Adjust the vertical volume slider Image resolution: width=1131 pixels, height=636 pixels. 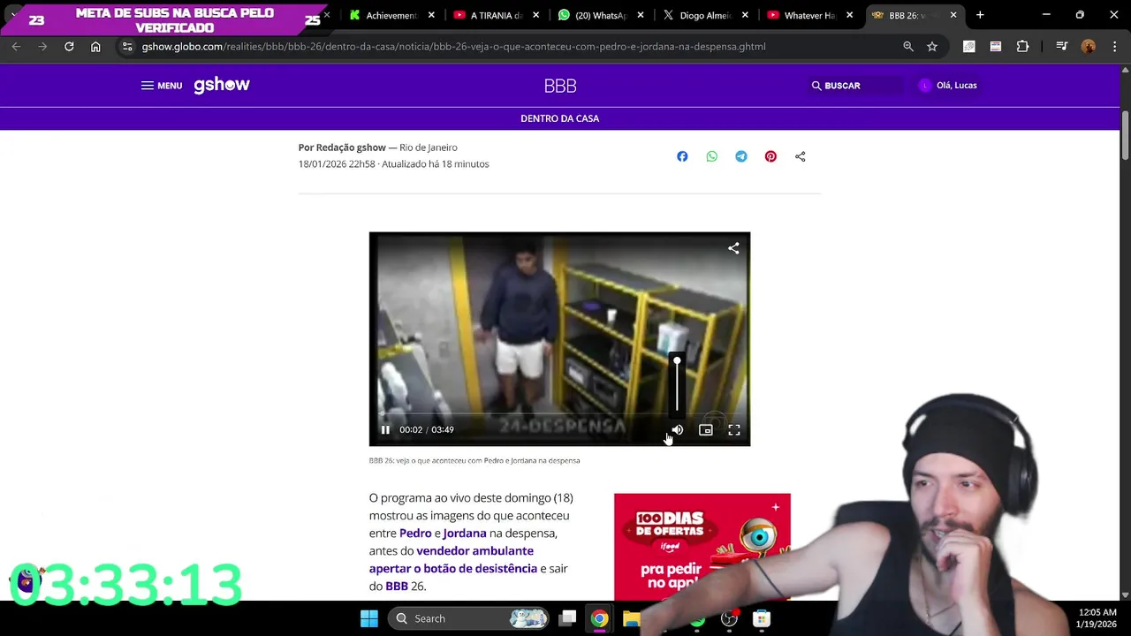tap(677, 385)
